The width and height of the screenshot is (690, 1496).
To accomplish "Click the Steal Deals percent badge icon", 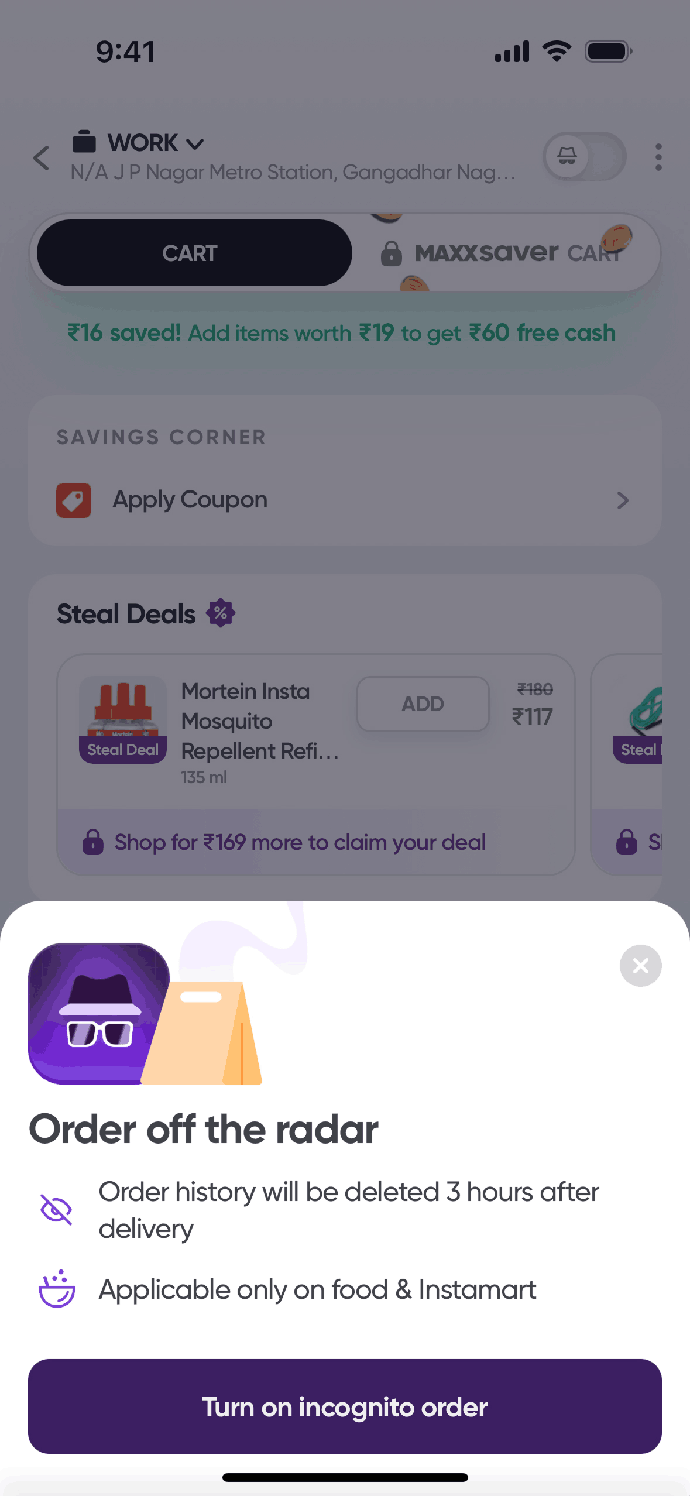I will coord(221,613).
